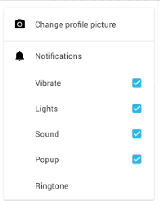
Task: Click the white checkmark inside the Popup box
Action: (x=137, y=160)
